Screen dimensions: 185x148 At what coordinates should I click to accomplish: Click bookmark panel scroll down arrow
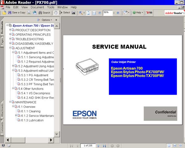click(x=57, y=134)
